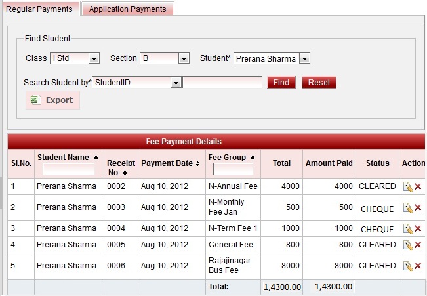Click the Student Name filter box
This screenshot has width=427, height=296.
point(68,169)
